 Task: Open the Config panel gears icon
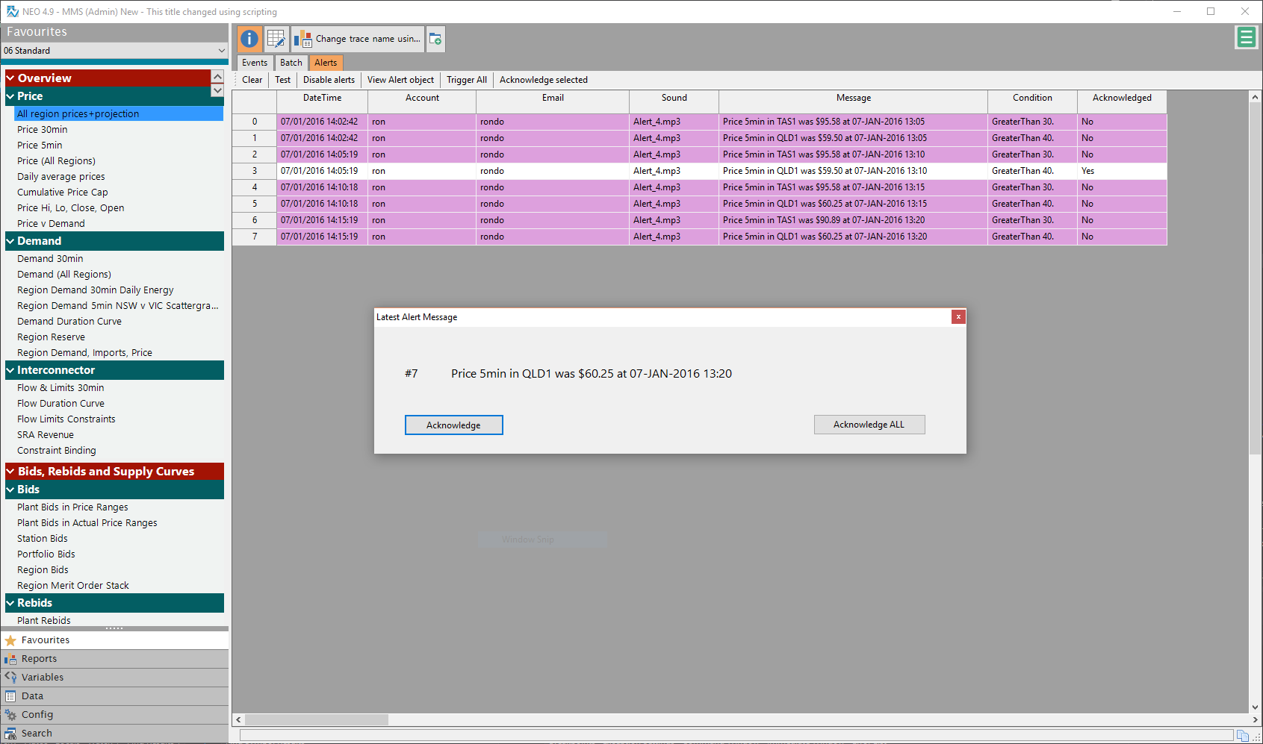pos(10,715)
